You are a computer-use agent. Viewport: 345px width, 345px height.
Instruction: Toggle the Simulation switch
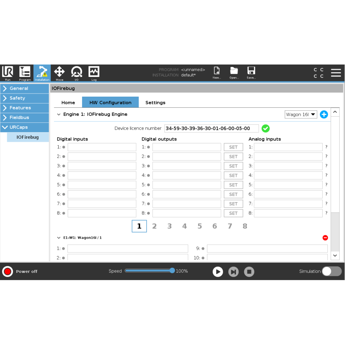tap(332, 271)
